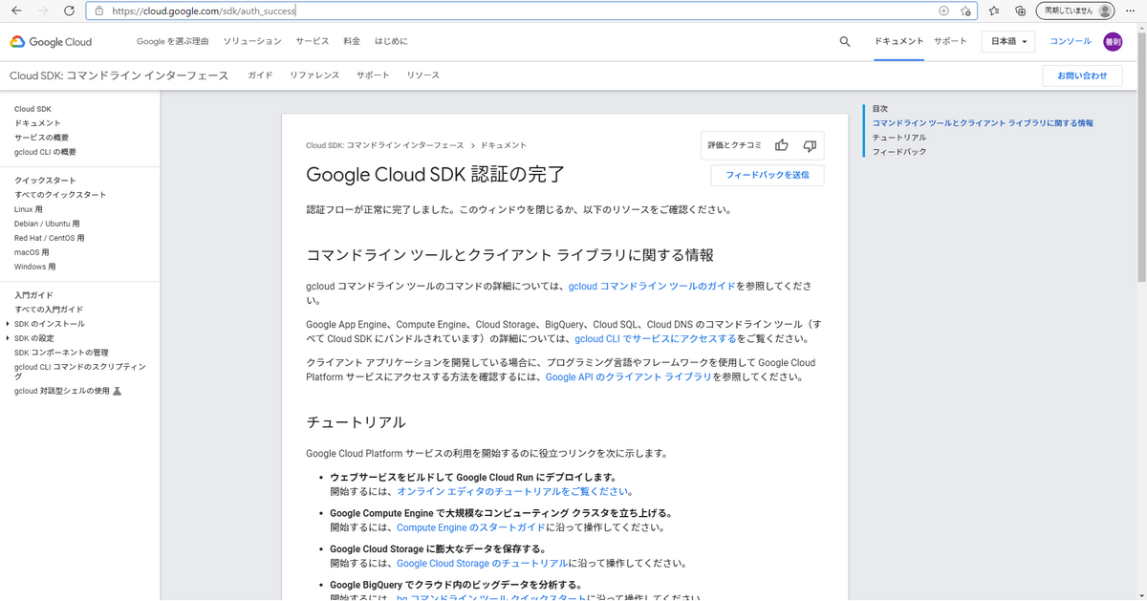Click the ドキュメント breadcrumb link
This screenshot has height=601, width=1147.
pyautogui.click(x=504, y=145)
